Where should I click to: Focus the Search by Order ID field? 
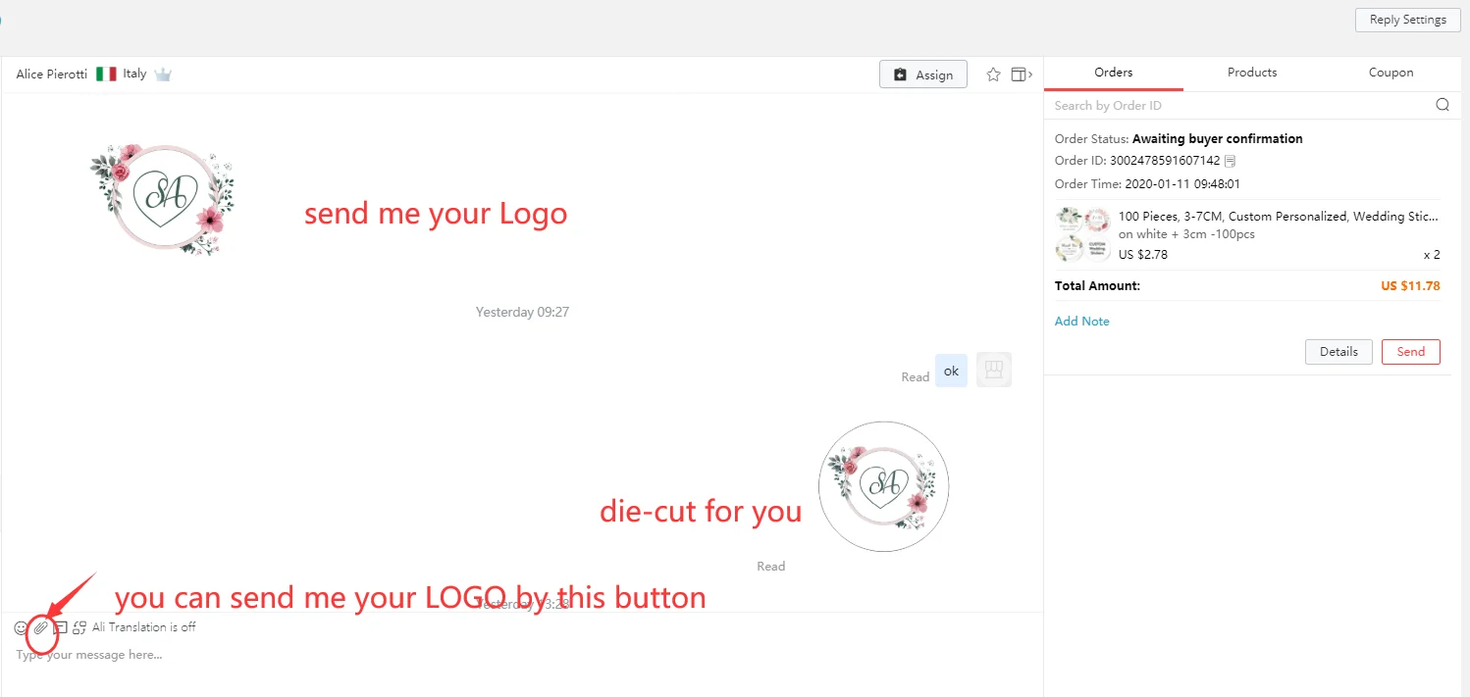(1236, 105)
